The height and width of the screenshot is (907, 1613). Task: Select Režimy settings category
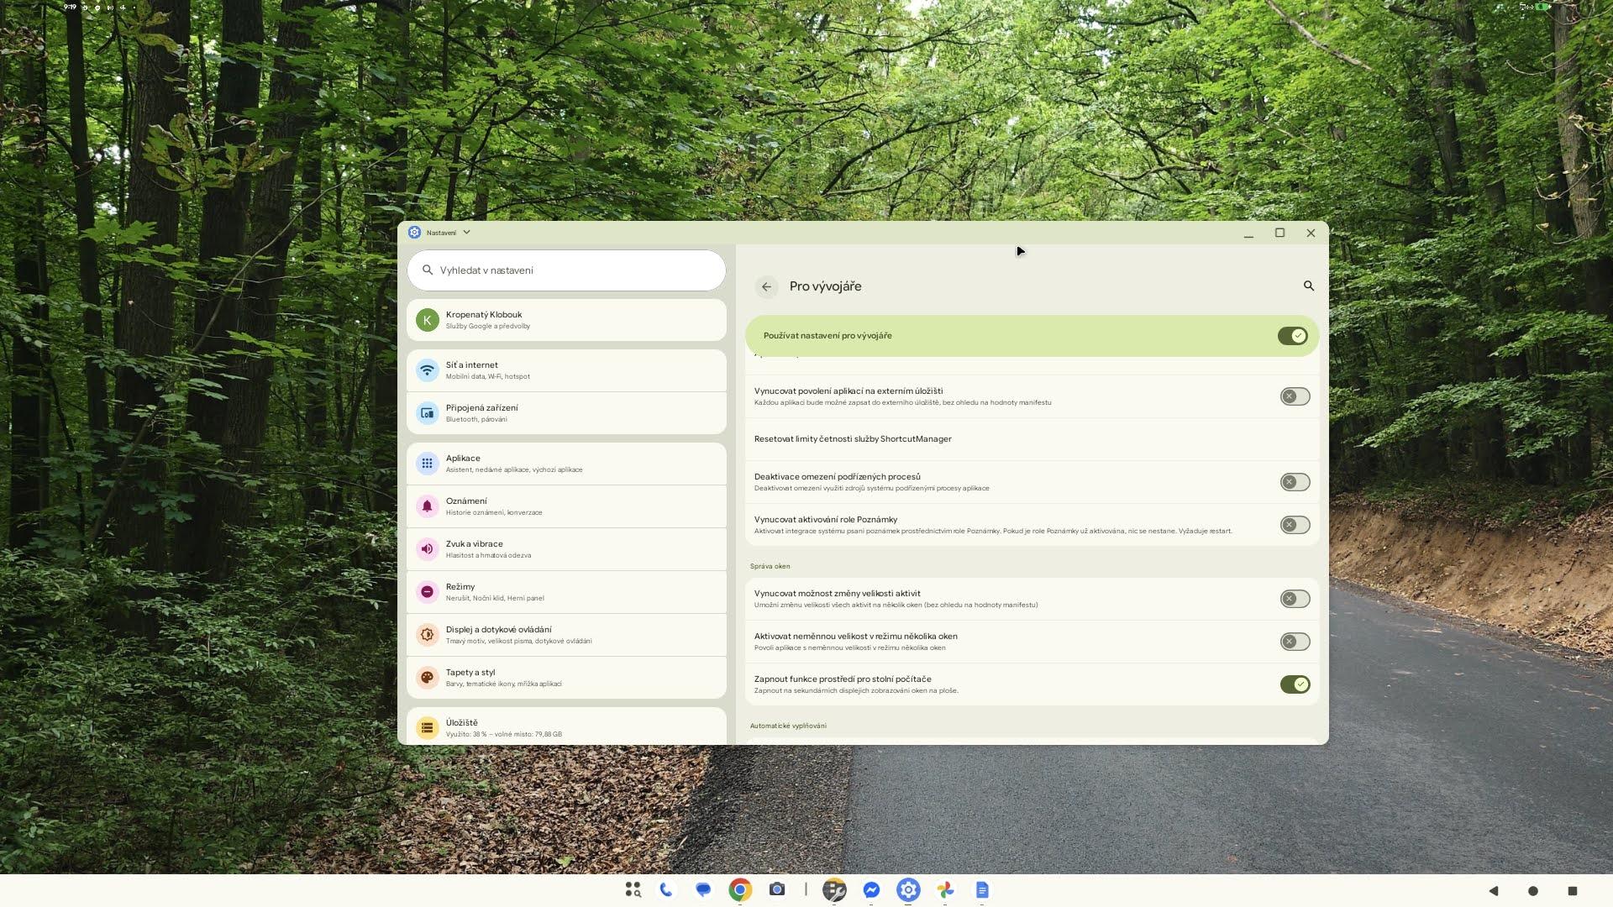566,592
